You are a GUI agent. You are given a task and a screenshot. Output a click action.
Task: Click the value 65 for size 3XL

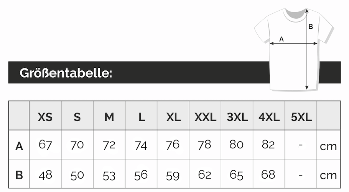[237, 175]
